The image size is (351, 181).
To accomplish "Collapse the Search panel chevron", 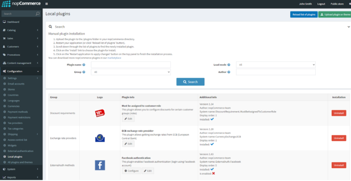I will [x=349, y=27].
